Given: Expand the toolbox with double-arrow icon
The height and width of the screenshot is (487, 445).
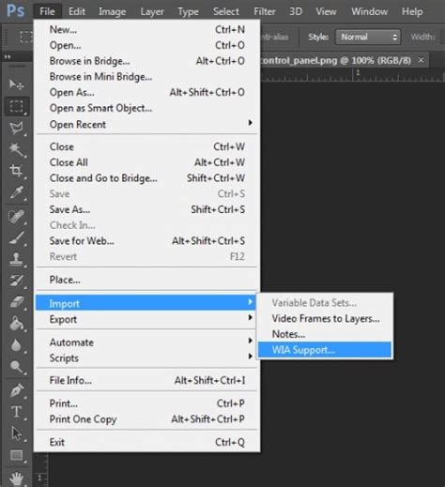Looking at the screenshot, I should (8, 56).
